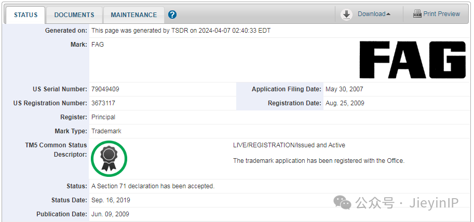Click the registration number 3673117
The width and height of the screenshot is (474, 222).
tap(103, 103)
